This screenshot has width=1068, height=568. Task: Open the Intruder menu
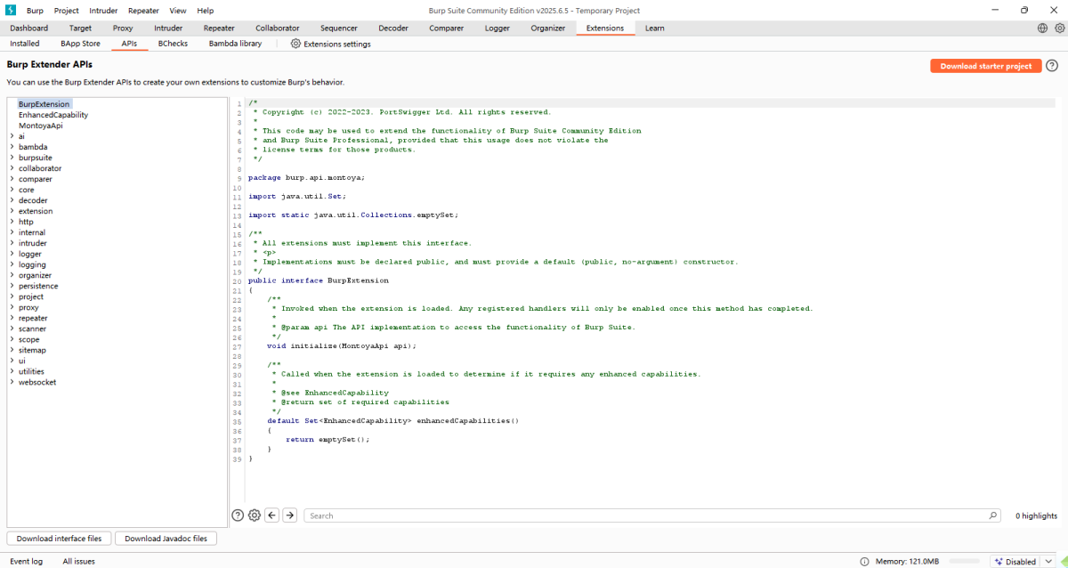[x=102, y=10]
